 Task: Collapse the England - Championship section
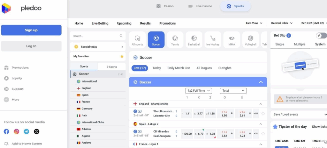coord(261,104)
